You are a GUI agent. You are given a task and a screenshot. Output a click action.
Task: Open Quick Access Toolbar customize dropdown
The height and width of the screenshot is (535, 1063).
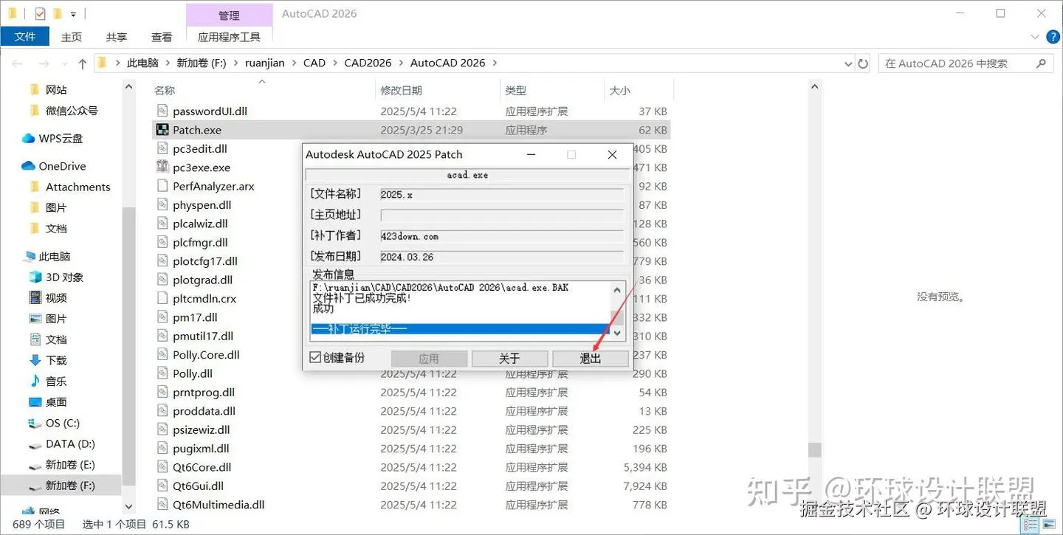(x=73, y=14)
